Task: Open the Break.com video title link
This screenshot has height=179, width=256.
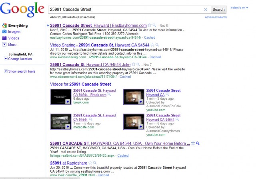Action: point(94,92)
